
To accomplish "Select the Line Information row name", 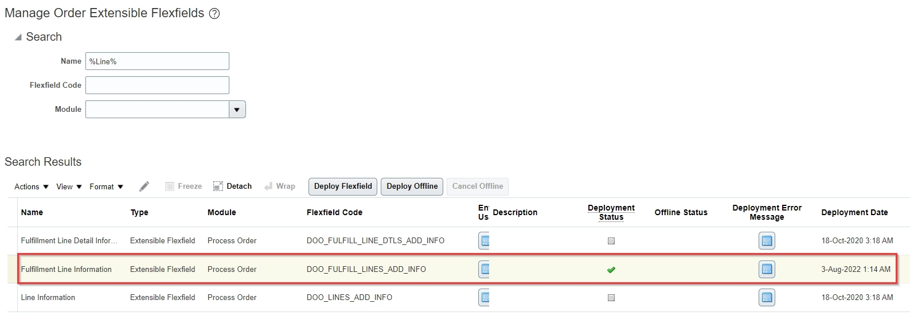I will (x=48, y=298).
